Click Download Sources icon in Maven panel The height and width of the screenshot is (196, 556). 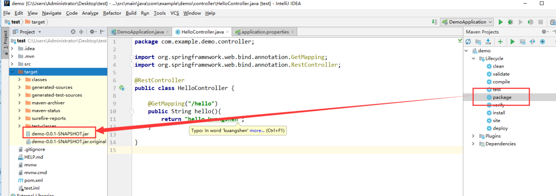(488, 42)
